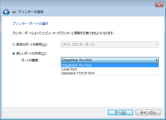Click the 次へ(N) button
Image resolution: width=166 pixels, height=120 pixels.
click(121, 113)
